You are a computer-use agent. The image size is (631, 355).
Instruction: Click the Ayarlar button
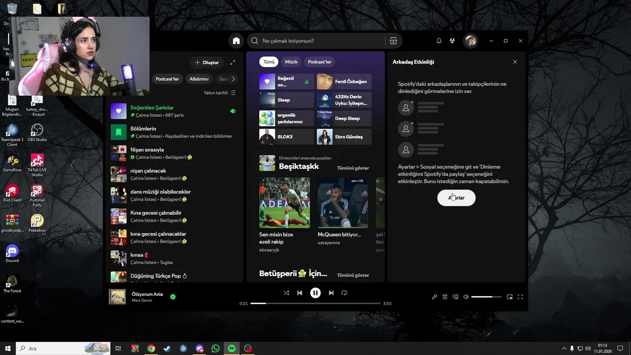point(456,198)
